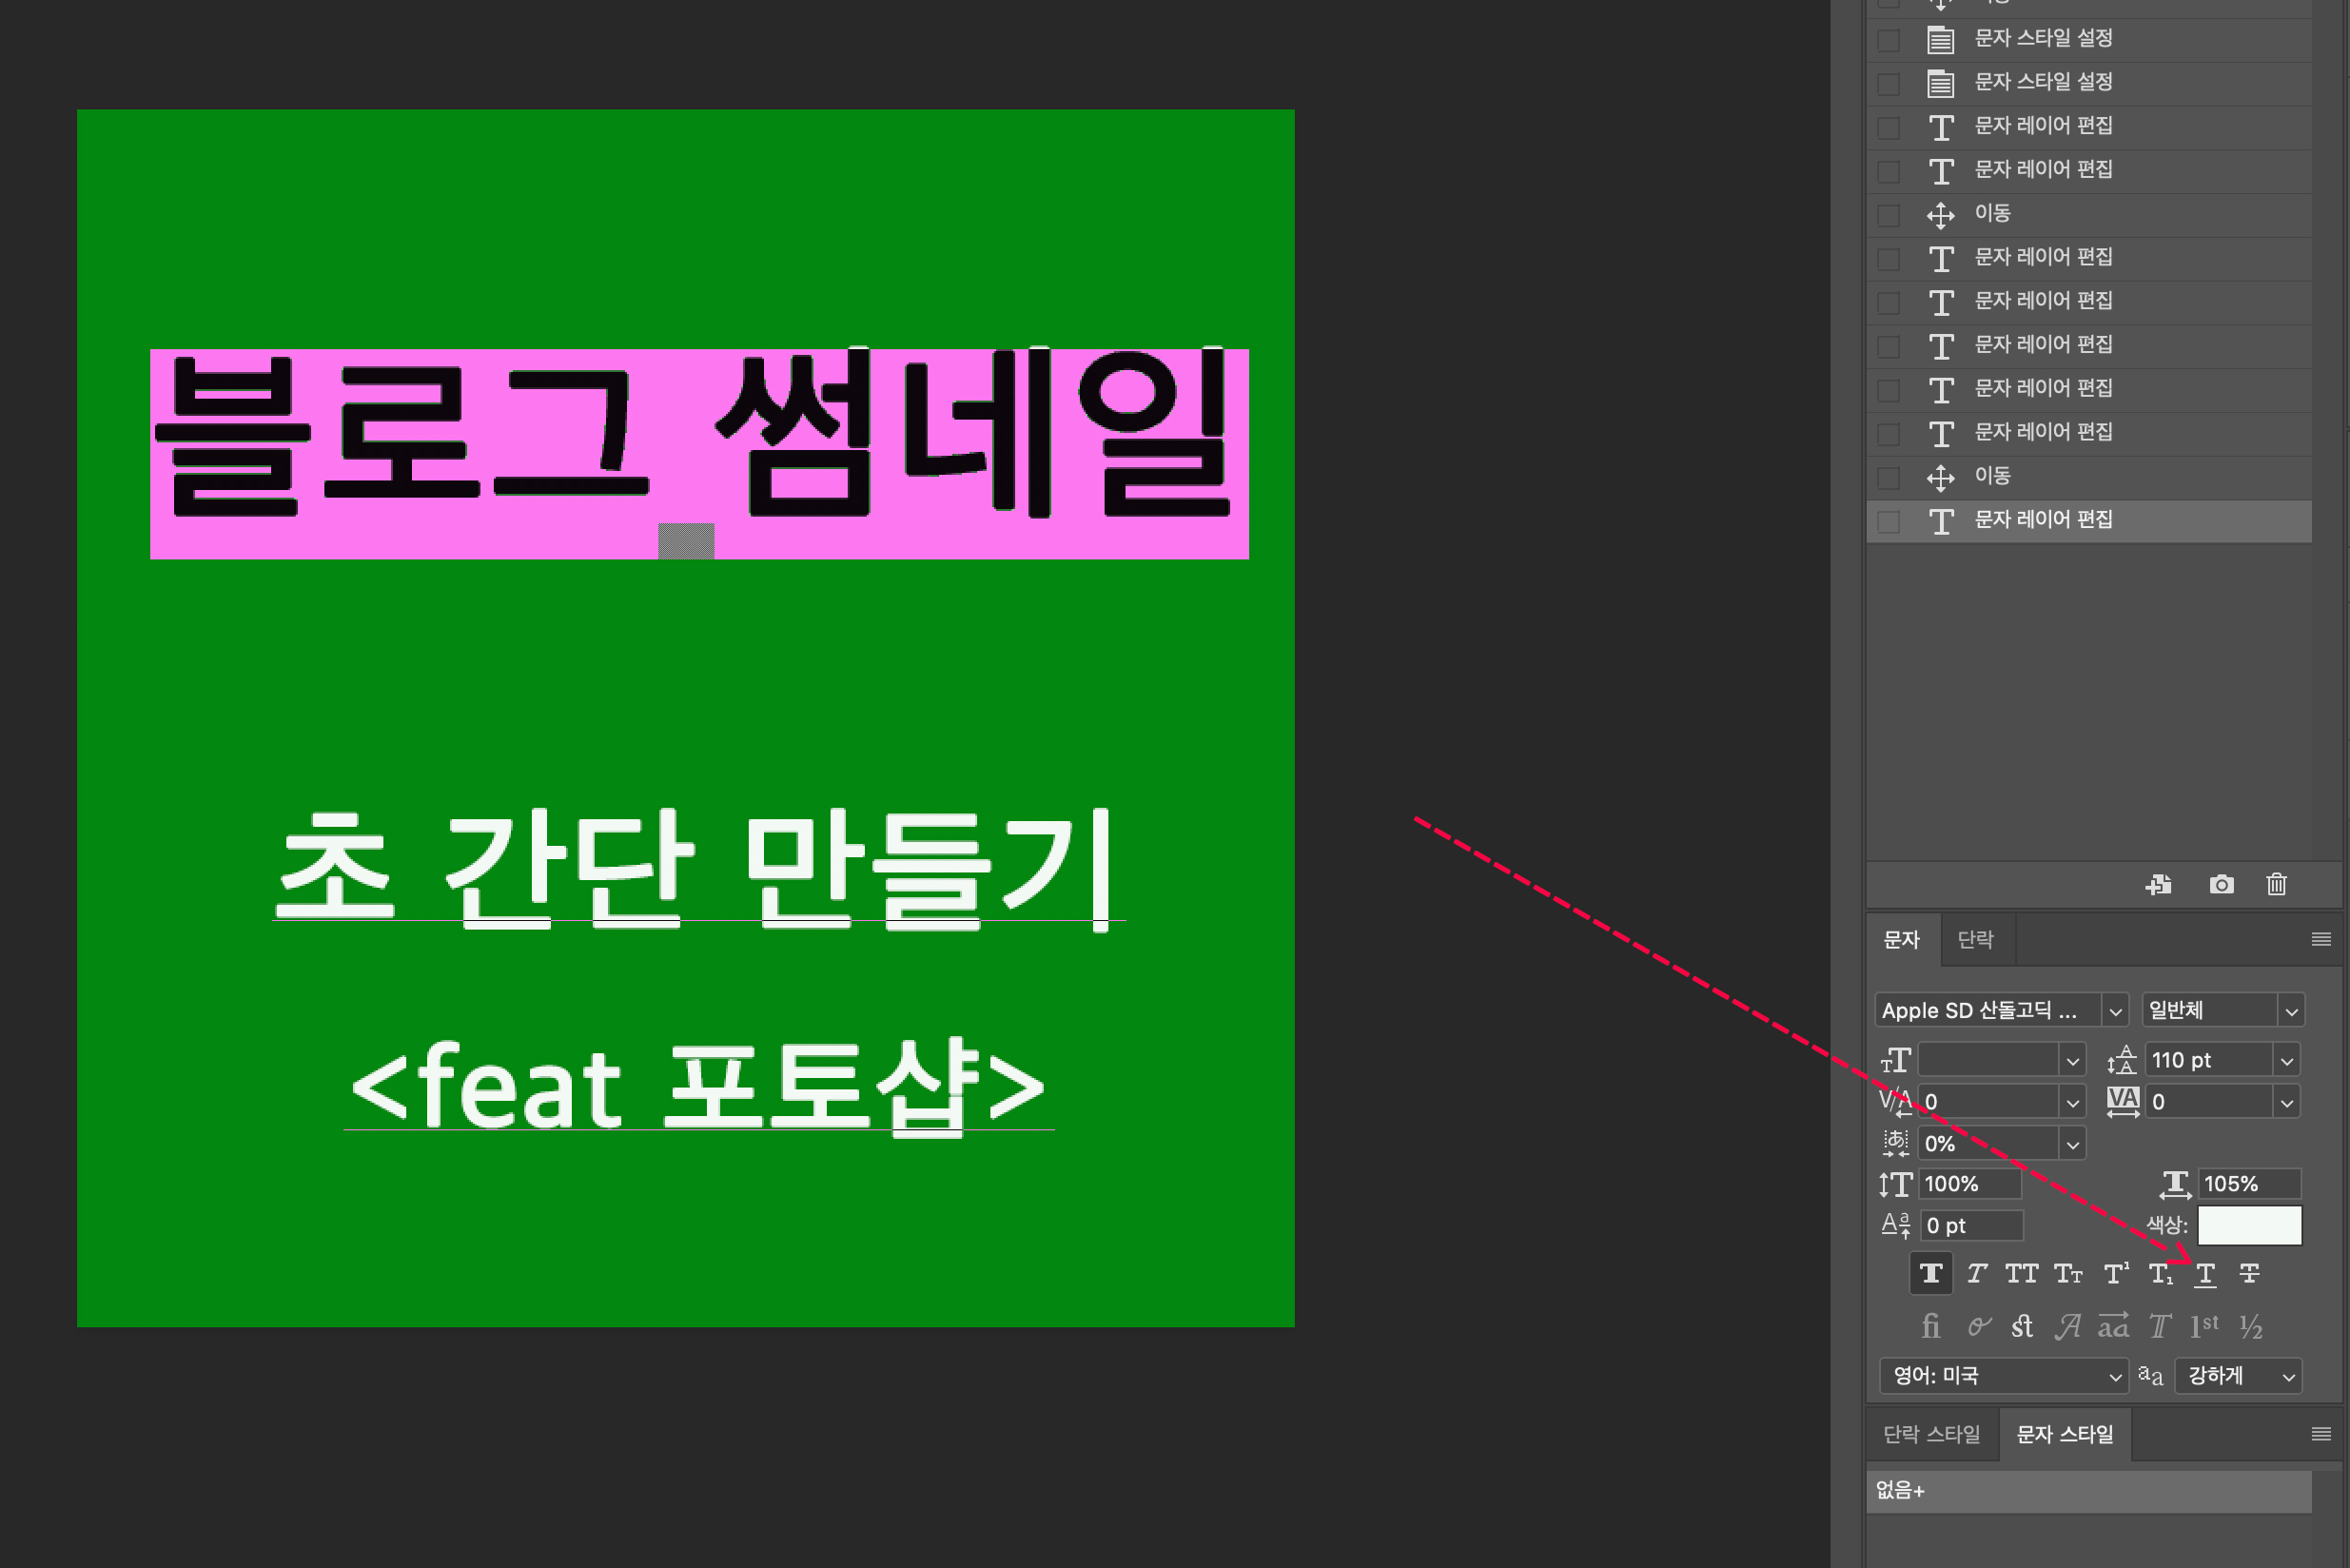The width and height of the screenshot is (2350, 1568).
Task: Select last 문자 레이어 편집 history state
Action: (2043, 521)
